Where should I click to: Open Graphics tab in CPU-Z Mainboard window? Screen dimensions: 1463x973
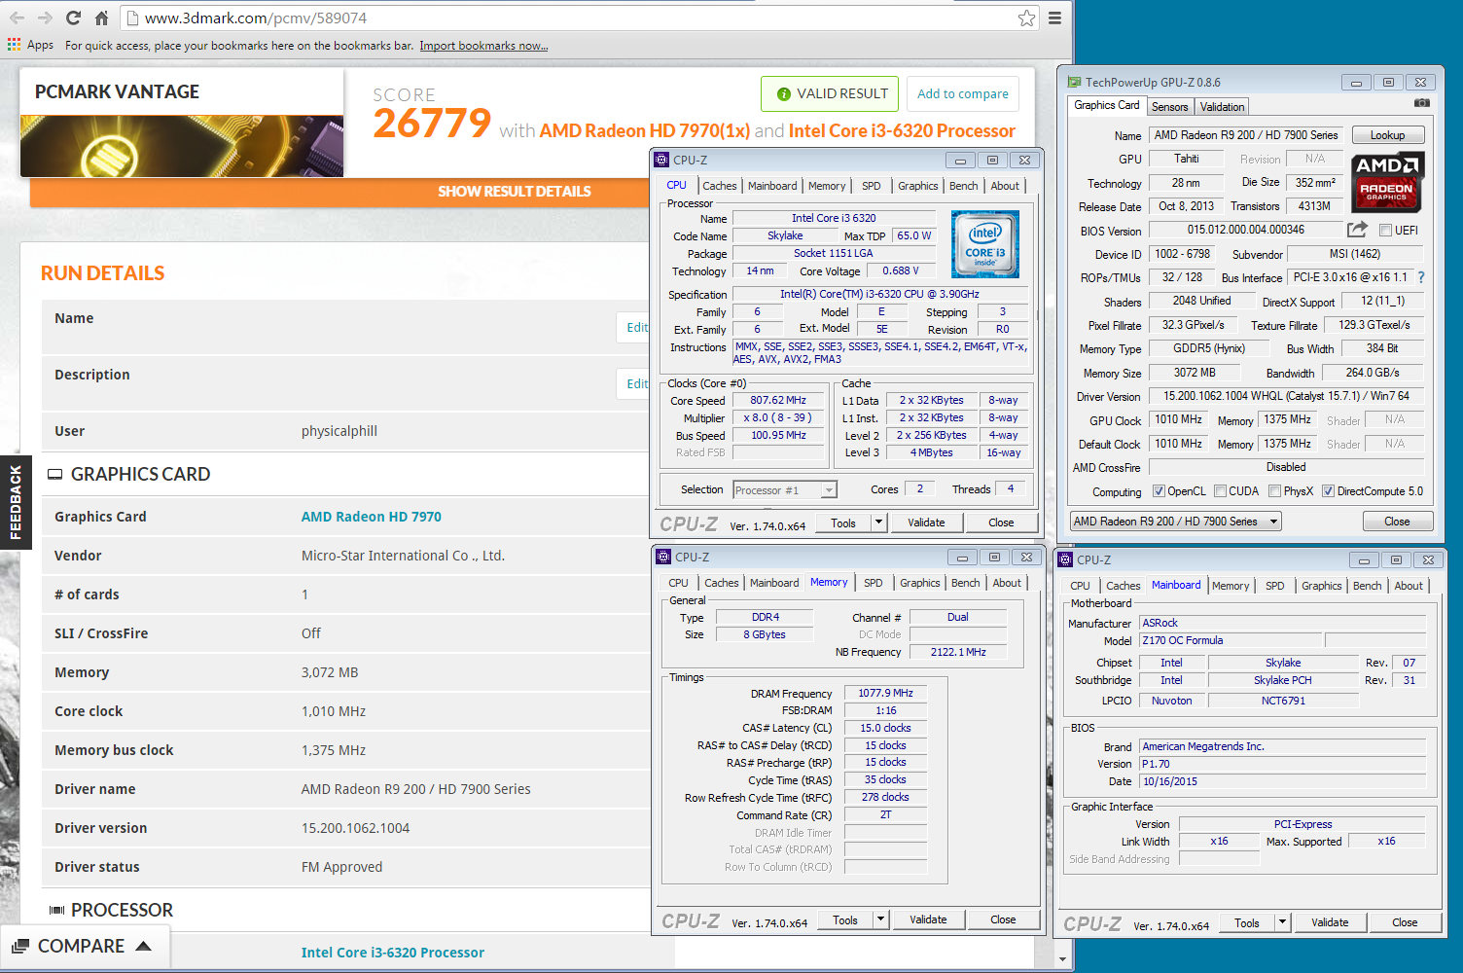tap(1321, 586)
